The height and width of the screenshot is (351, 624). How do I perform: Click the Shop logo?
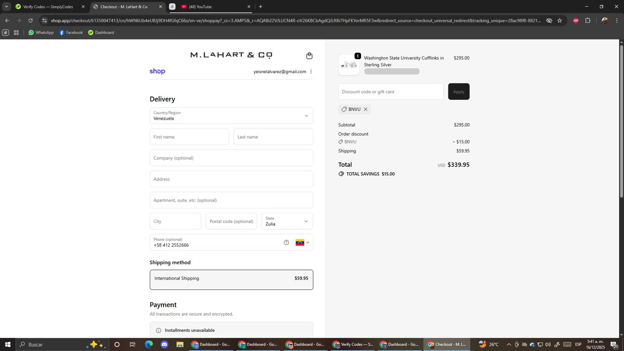[157, 72]
